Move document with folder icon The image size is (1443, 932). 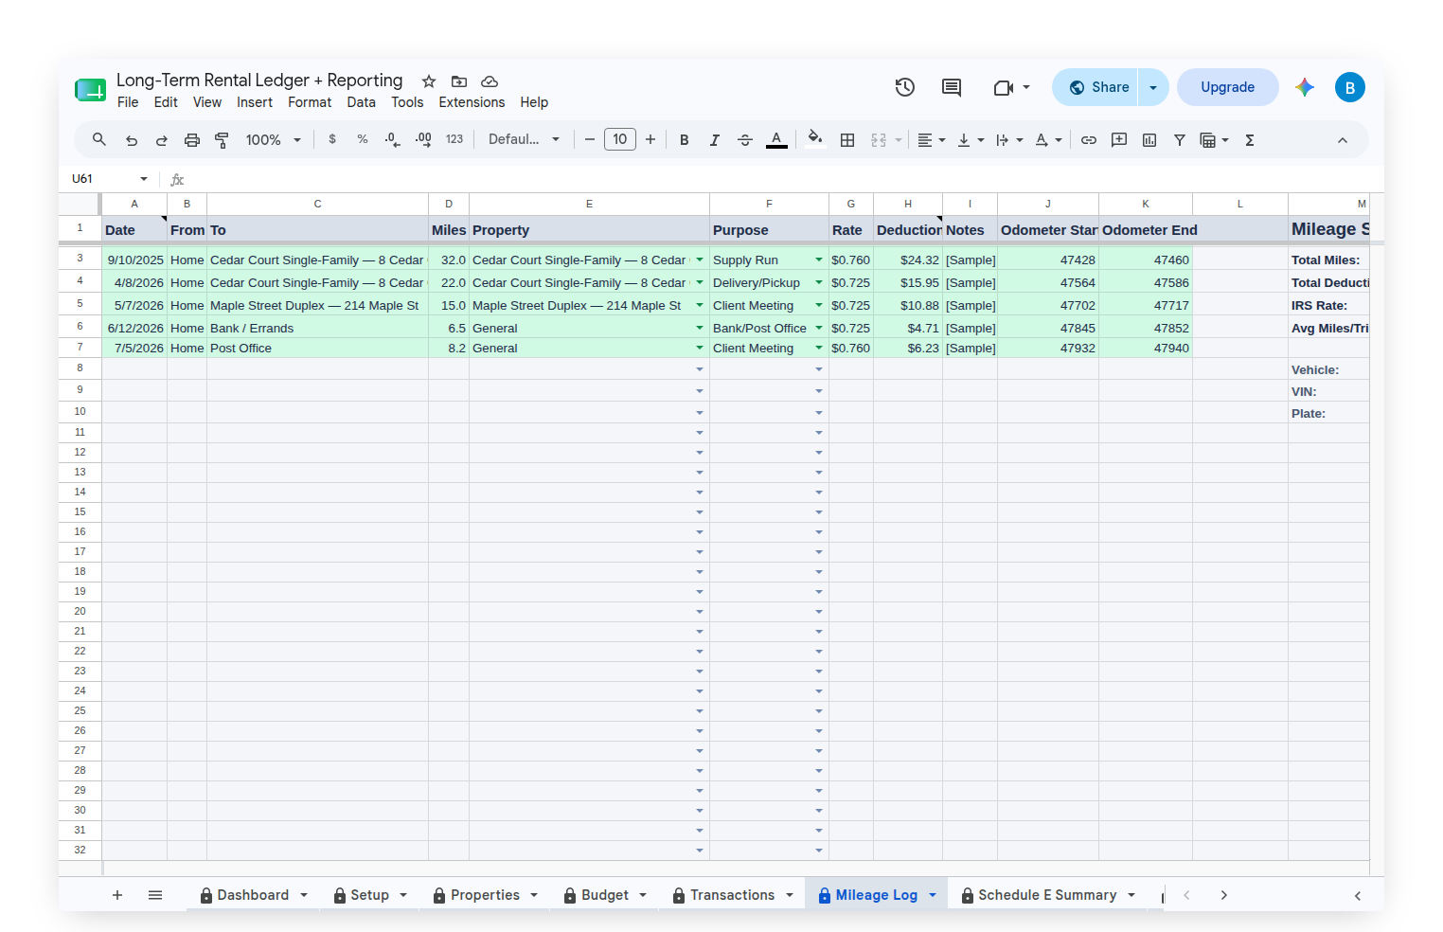click(459, 81)
